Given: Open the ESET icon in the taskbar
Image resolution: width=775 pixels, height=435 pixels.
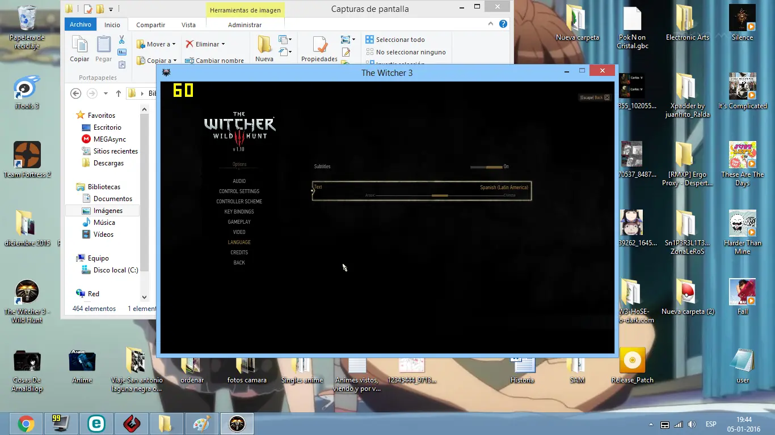Looking at the screenshot, I should tap(96, 424).
